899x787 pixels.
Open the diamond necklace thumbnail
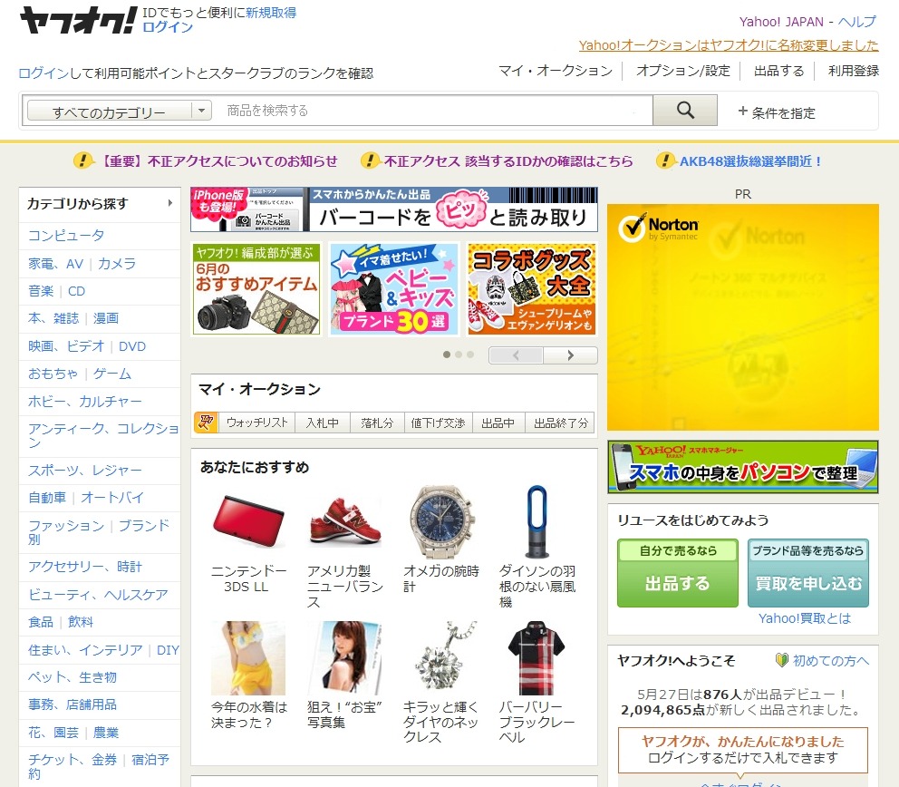pyautogui.click(x=446, y=656)
